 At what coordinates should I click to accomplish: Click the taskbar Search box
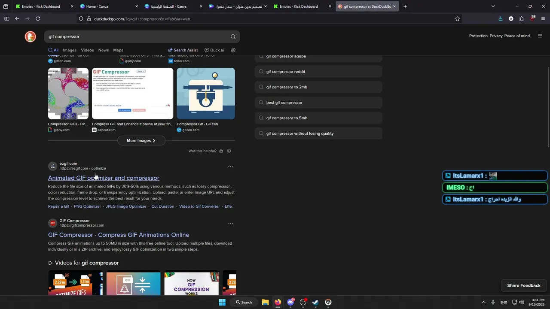(x=244, y=302)
